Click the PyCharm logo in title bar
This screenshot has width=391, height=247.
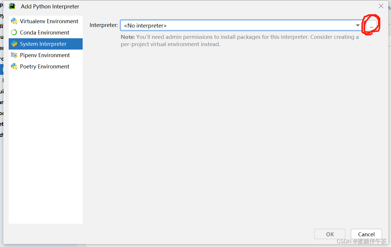[x=12, y=6]
